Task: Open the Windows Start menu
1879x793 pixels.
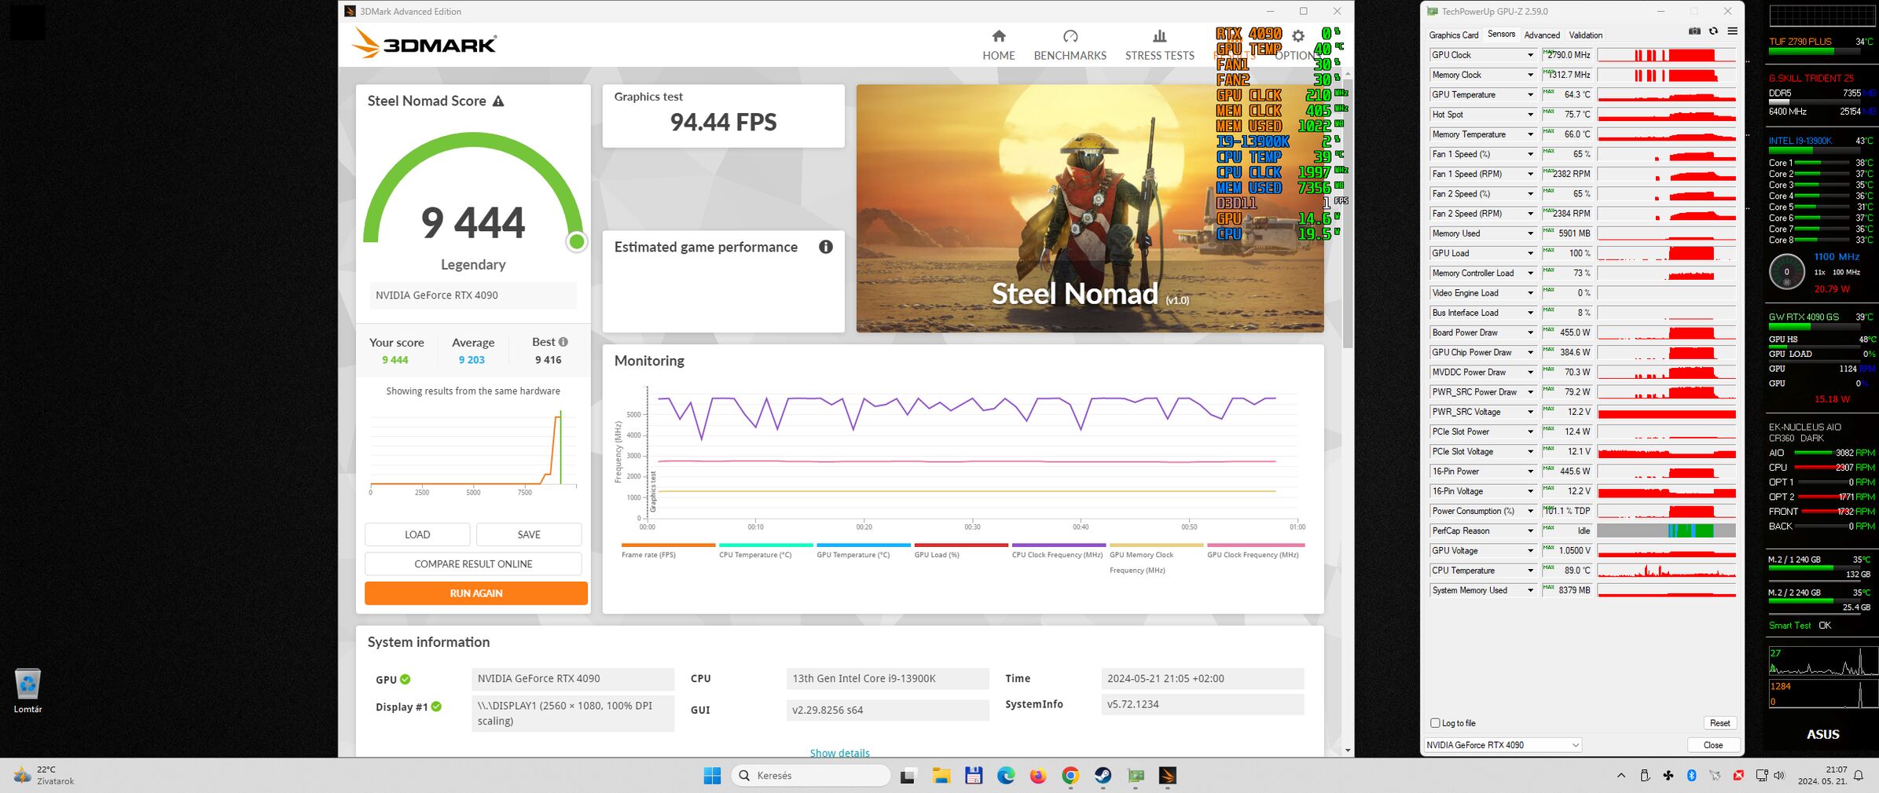Action: (x=712, y=776)
